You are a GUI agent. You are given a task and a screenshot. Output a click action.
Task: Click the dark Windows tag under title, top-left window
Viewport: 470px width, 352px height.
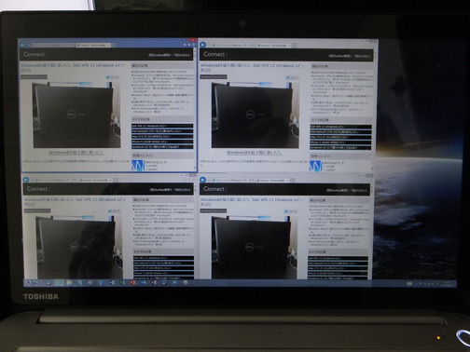[x=34, y=76]
